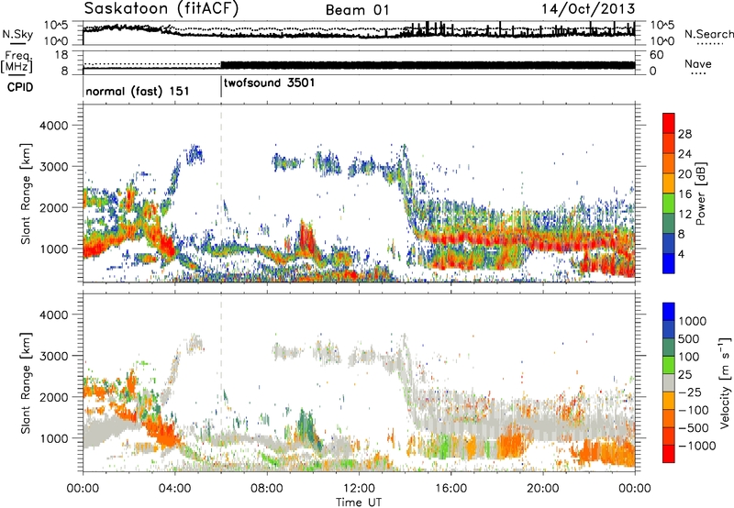Click the 'Velocity [m s-1]' color bar label
Image resolution: width=734 pixels, height=508 pixels.
pyautogui.click(x=725, y=382)
